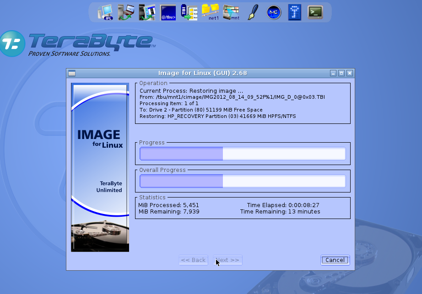Select the 'Processing Item: 1 of 1' line

169,103
